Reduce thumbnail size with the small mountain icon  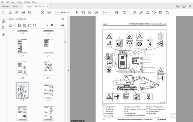click(x=47, y=25)
